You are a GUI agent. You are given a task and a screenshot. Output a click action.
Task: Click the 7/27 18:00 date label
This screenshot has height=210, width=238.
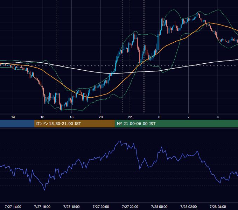click(71, 206)
